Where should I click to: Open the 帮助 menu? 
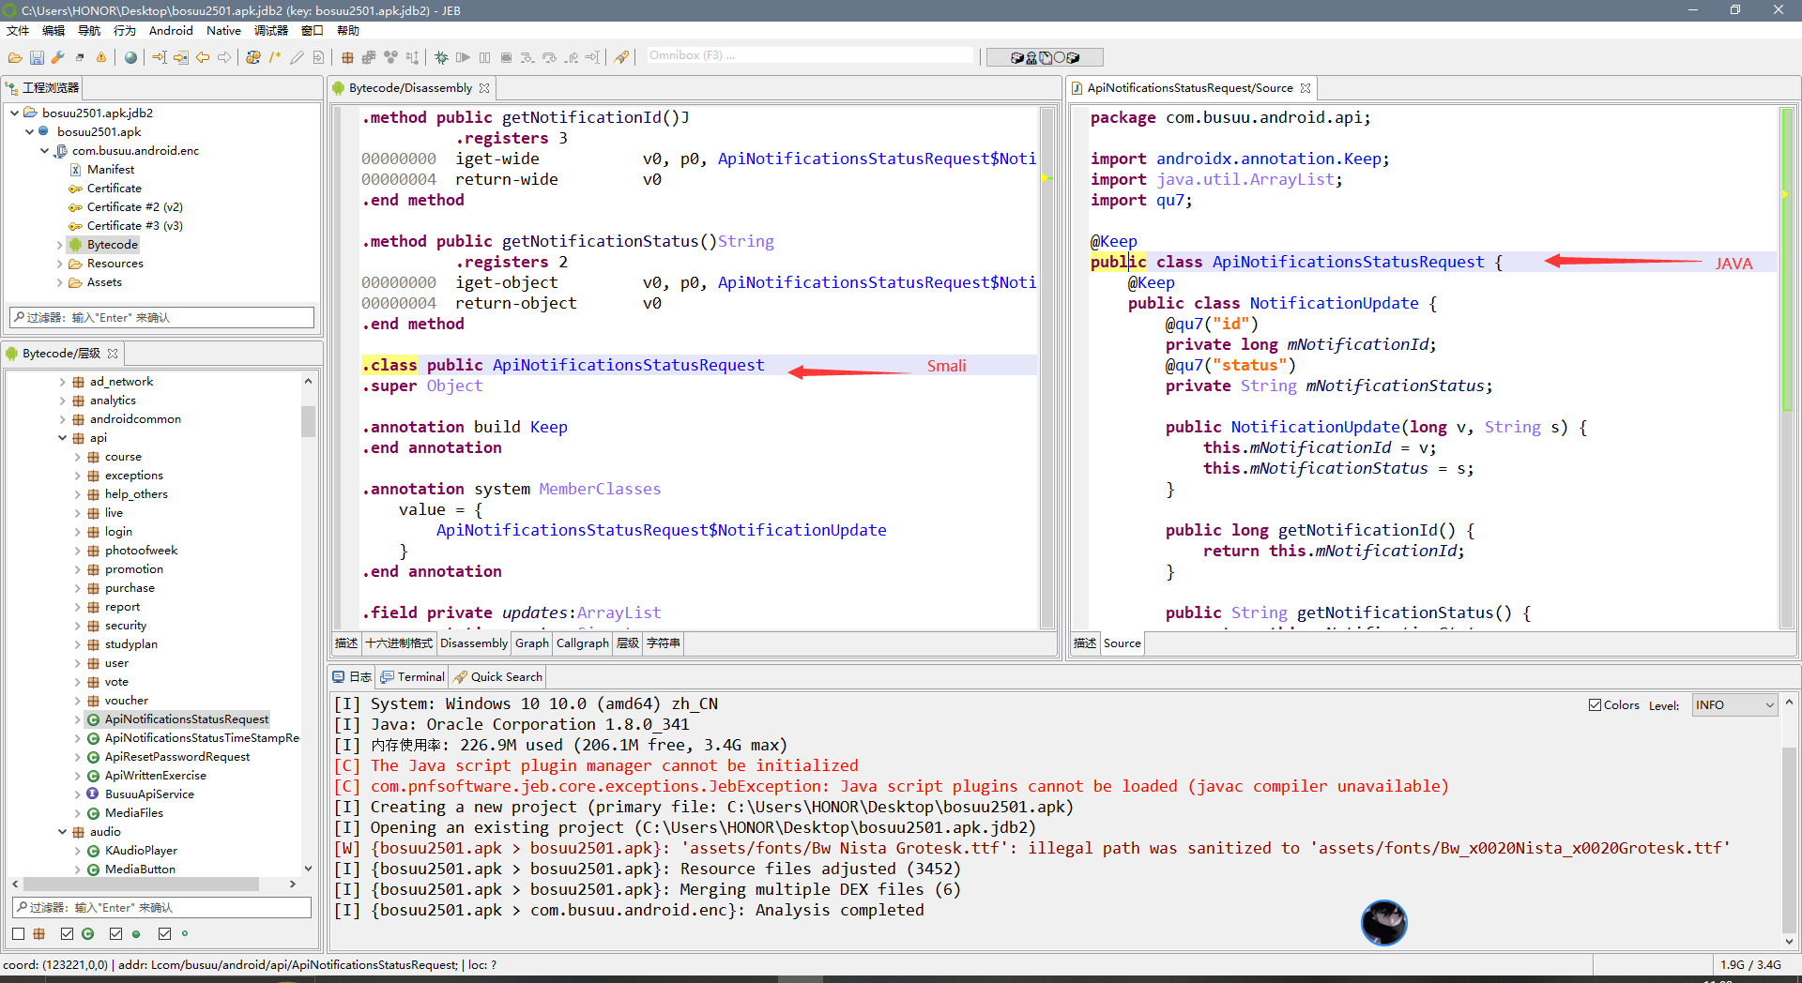(348, 31)
